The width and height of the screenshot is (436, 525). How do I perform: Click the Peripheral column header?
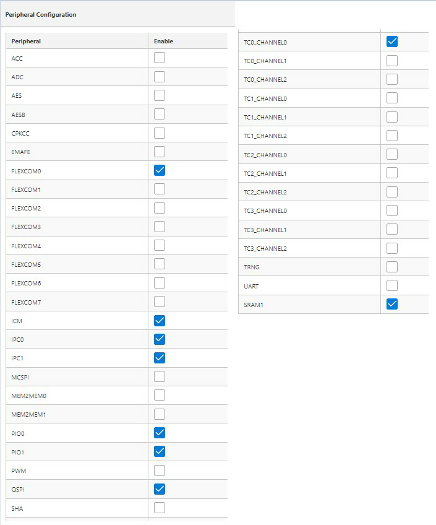26,41
